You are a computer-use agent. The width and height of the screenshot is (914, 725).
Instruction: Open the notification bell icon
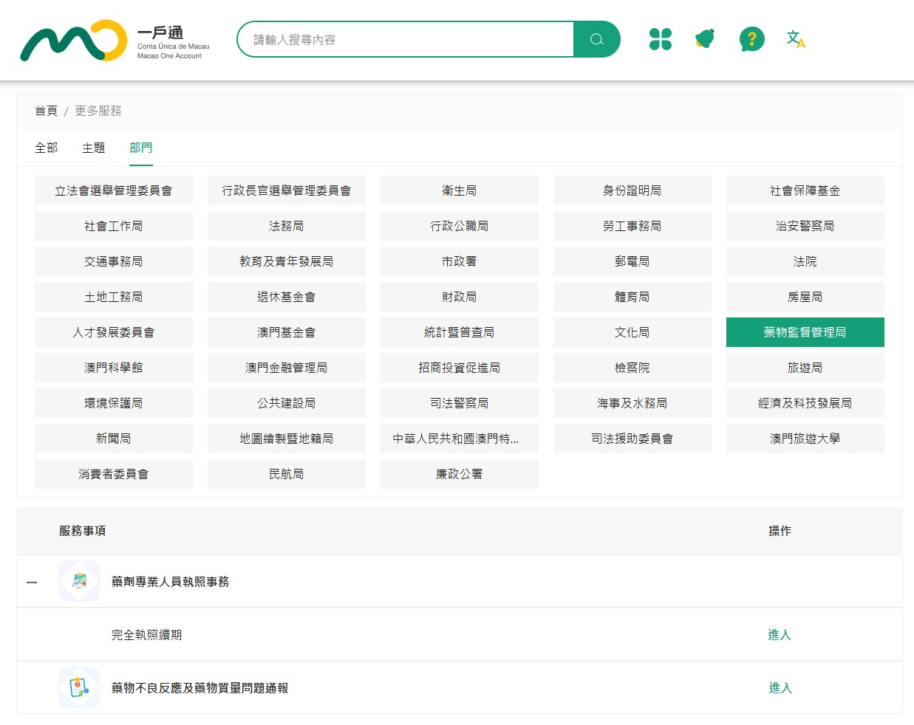(705, 39)
